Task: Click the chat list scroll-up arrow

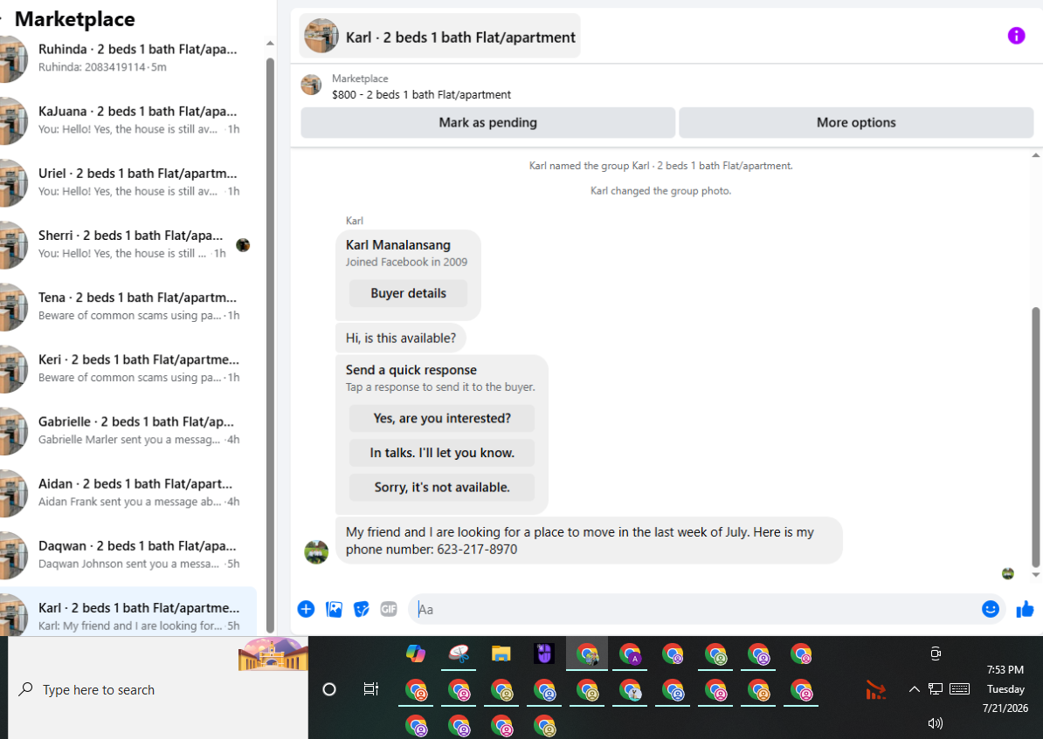Action: (270, 44)
